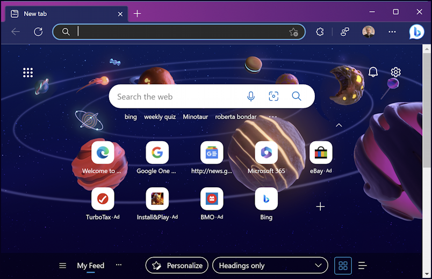432x279 pixels.
Task: Open My Feed more options ellipsis
Action: pos(119,265)
